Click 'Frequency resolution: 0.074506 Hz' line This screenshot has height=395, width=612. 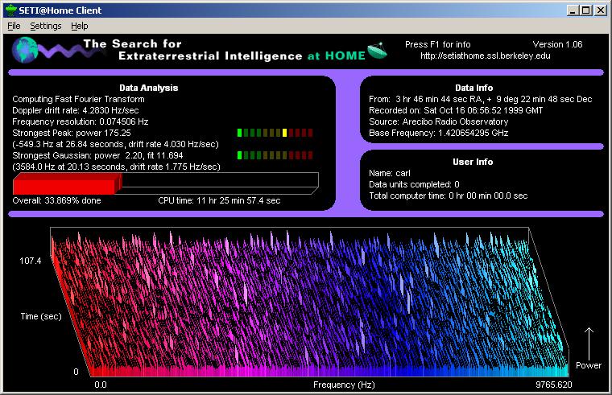[81, 122]
